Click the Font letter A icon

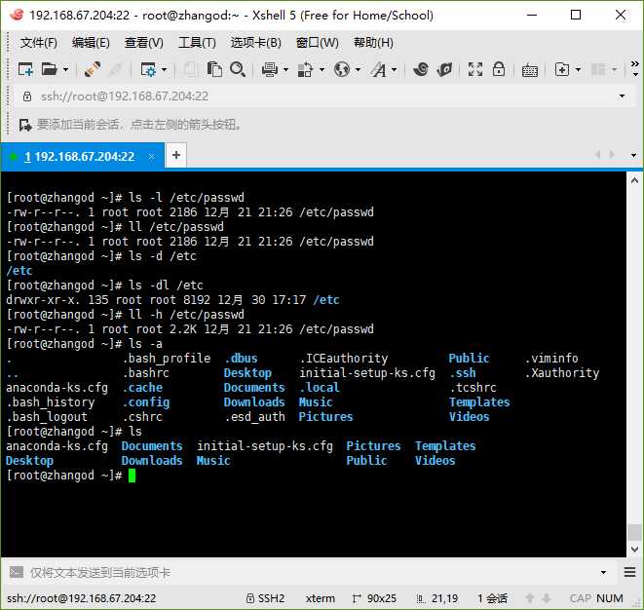[379, 69]
